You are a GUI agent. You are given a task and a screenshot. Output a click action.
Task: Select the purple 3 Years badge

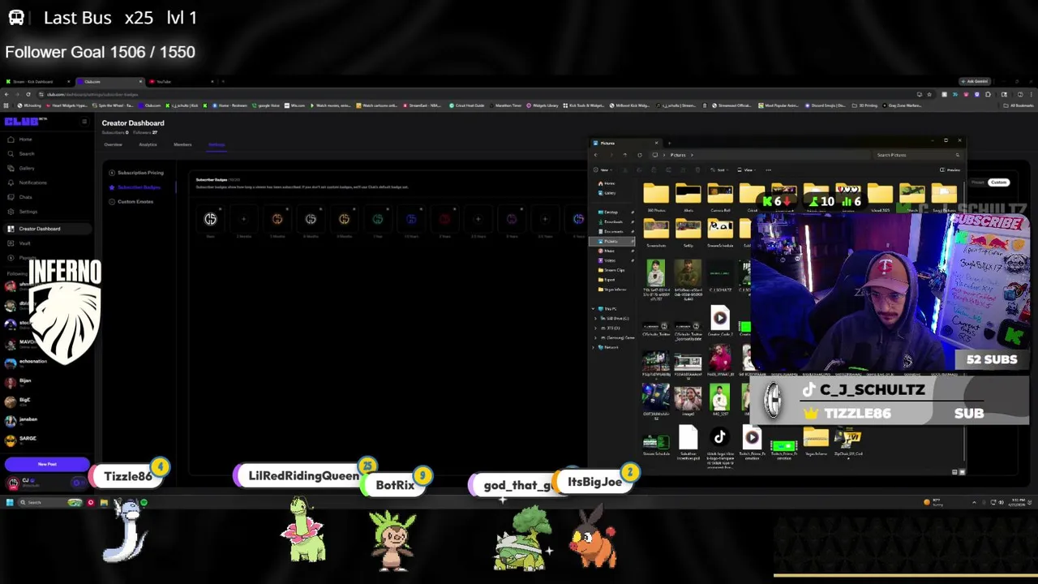point(512,219)
